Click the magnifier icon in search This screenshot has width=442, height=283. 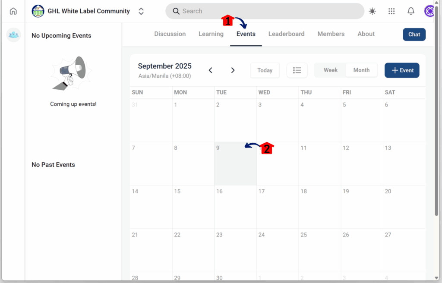point(176,11)
